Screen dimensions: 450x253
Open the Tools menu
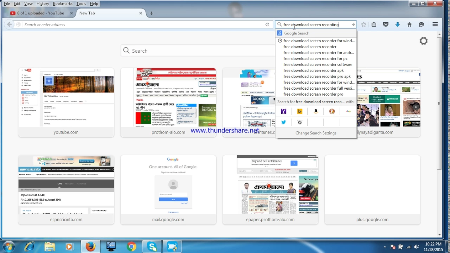pyautogui.click(x=81, y=4)
